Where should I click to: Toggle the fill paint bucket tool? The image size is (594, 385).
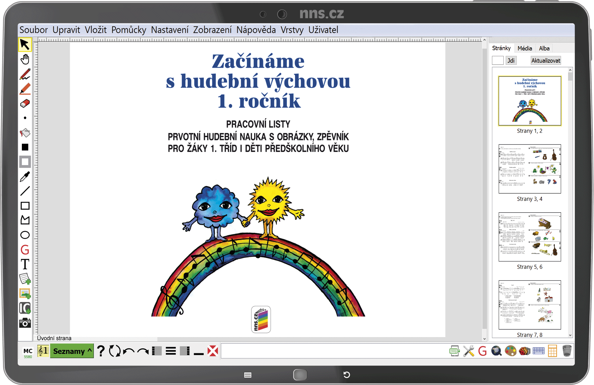(25, 133)
